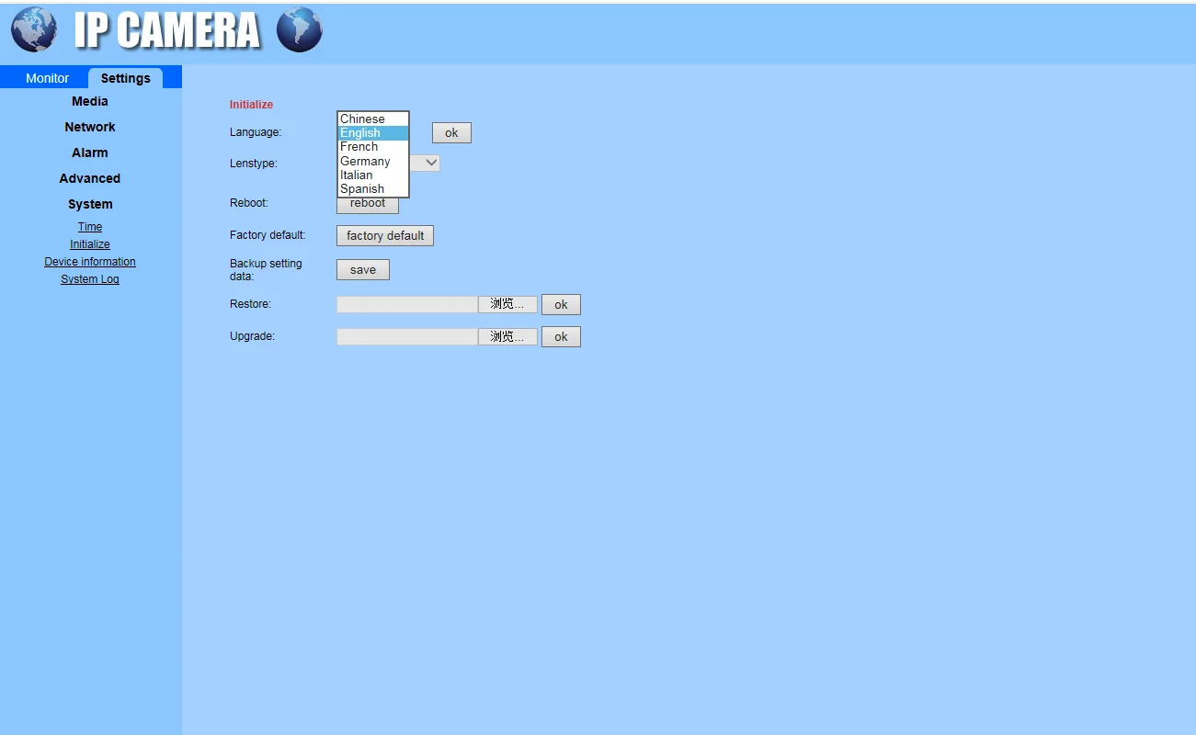Open the System Log link

90,279
